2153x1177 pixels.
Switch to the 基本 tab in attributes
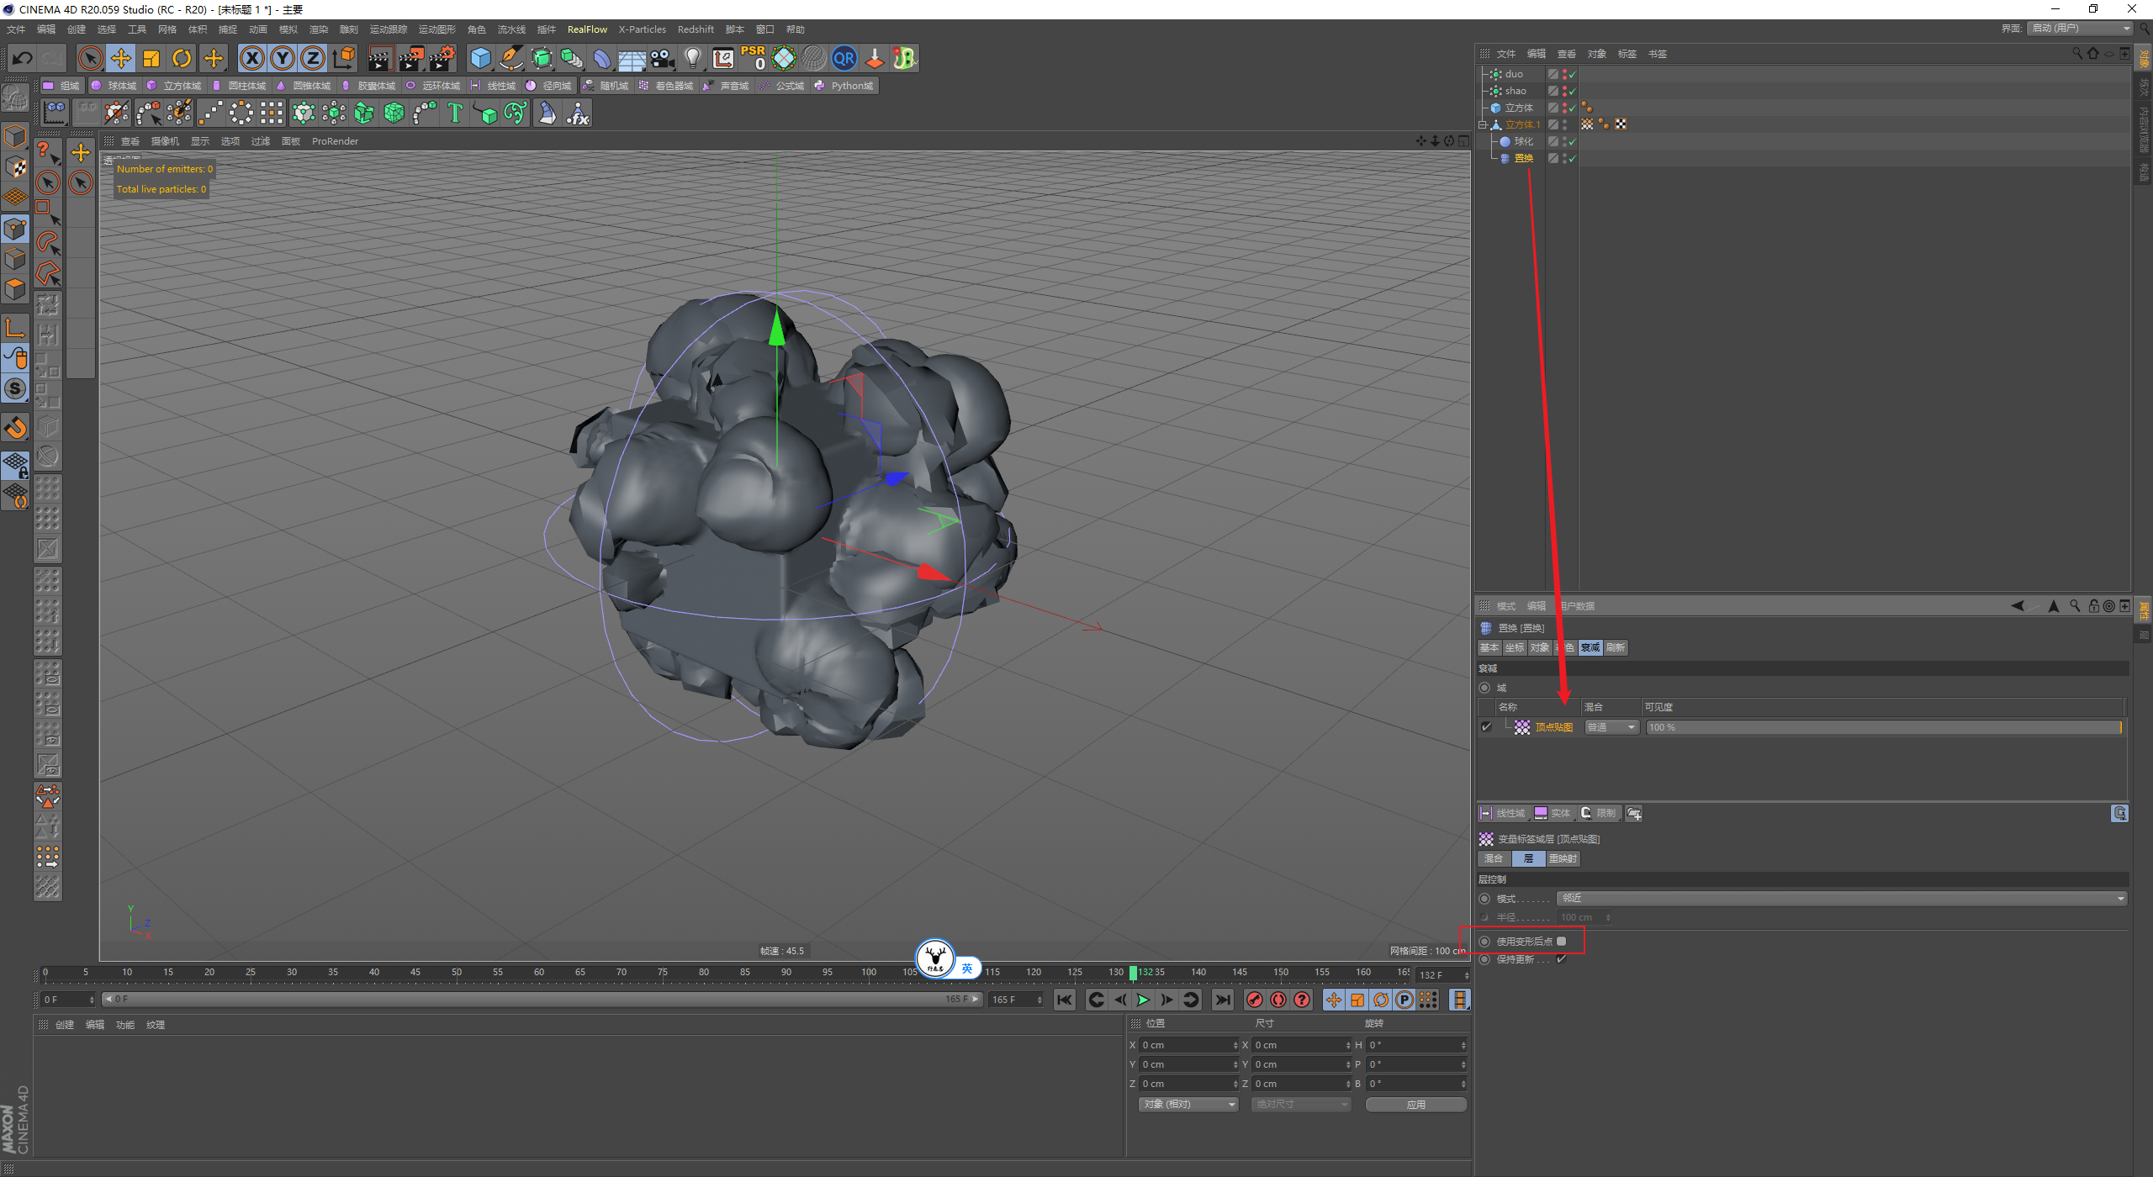(x=1489, y=647)
